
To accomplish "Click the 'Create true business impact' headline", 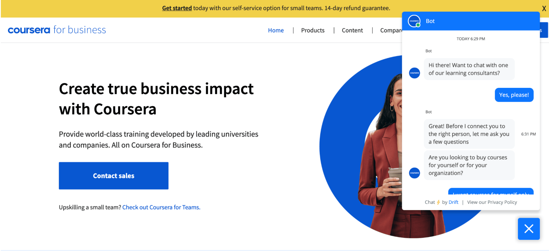I will (x=156, y=99).
